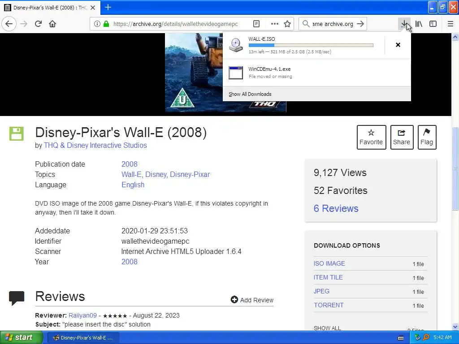This screenshot has height=344, width=459.
Task: Select the Disney-Pixar's Wall-E (2008) tab
Action: (50, 7)
